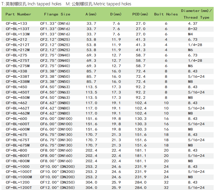Click the CF-BL-212T part number cell

pyautogui.click(x=18, y=45)
